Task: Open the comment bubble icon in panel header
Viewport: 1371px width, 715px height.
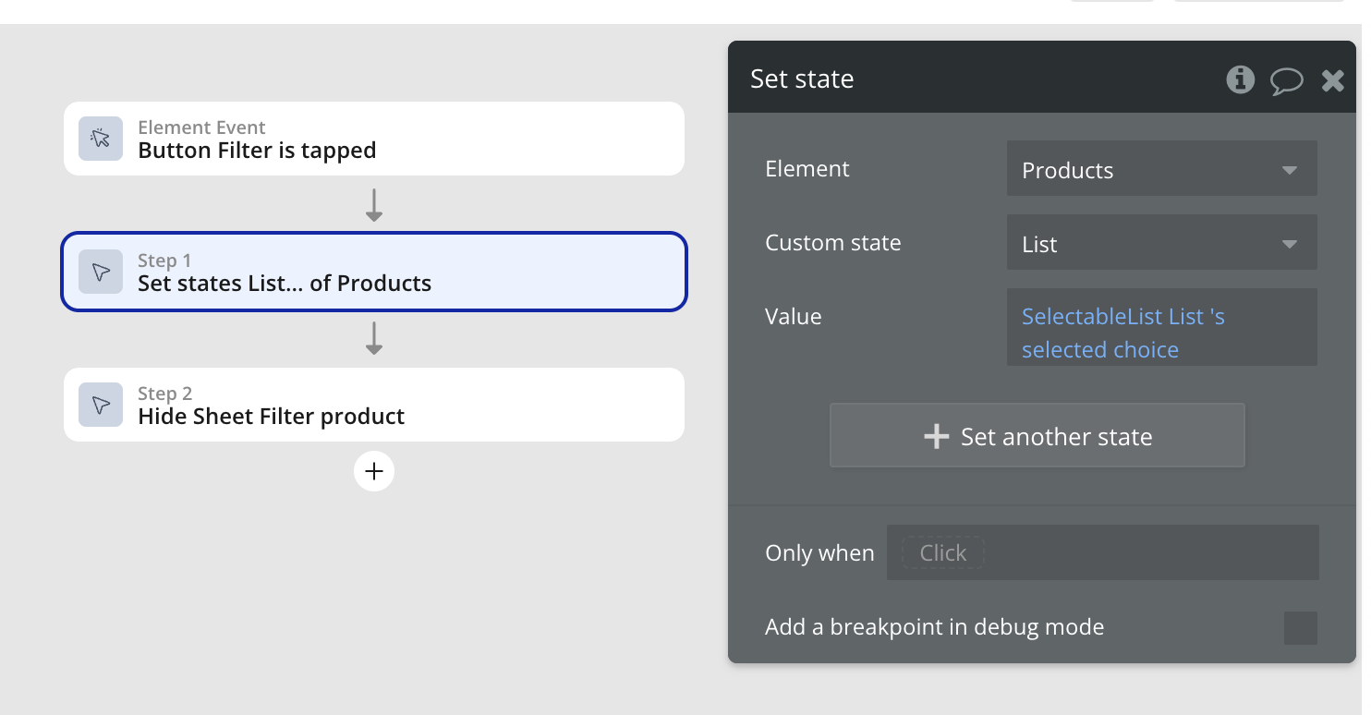Action: (x=1286, y=80)
